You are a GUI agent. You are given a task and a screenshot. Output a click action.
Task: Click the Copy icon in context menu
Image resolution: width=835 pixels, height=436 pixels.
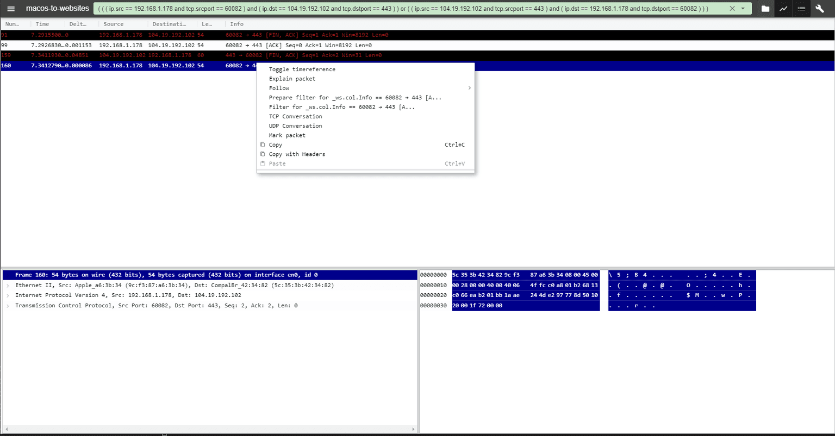(263, 144)
